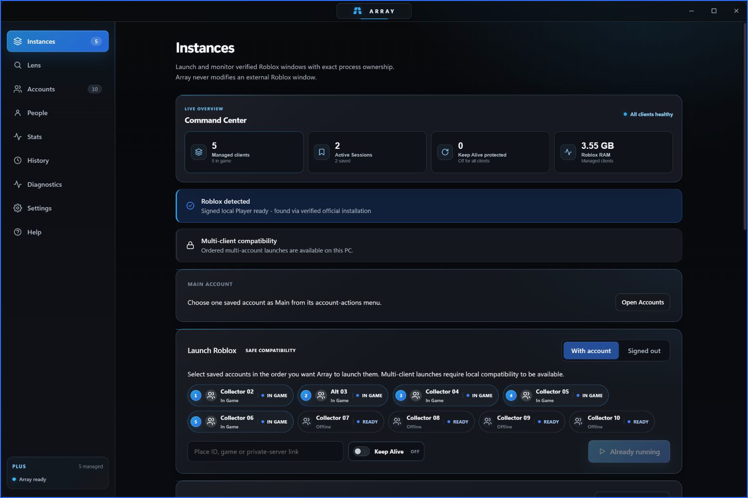Viewport: 748px width, 498px height.
Task: Click the Place ID or game link field
Action: [265, 451]
